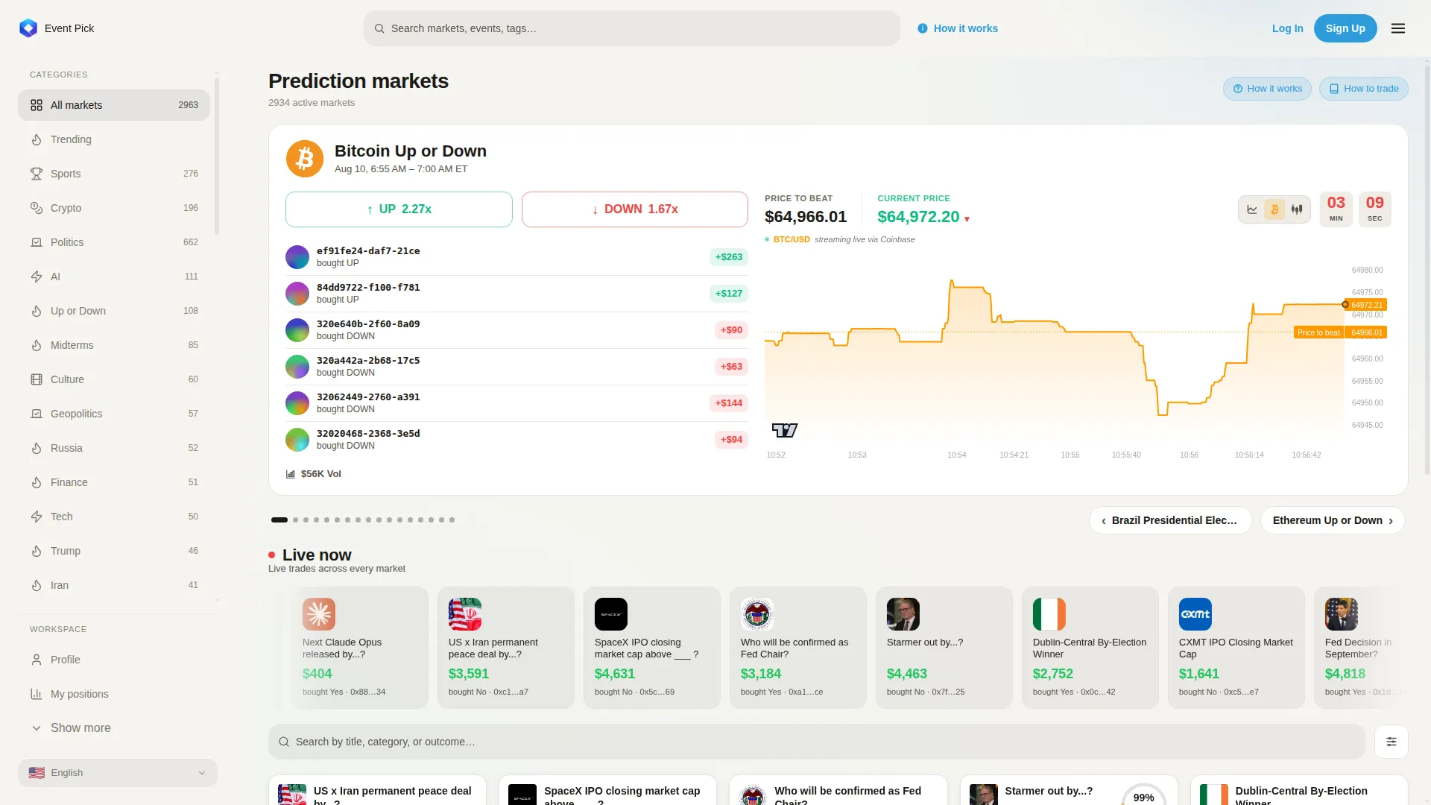
Task: Buy UP at 2.27x
Action: tap(399, 209)
